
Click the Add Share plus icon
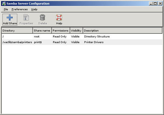(x=10, y=17)
